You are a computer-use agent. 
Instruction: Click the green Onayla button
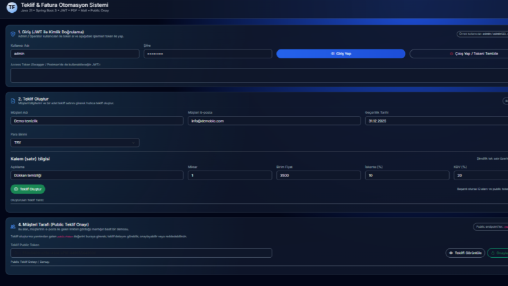[x=498, y=253]
